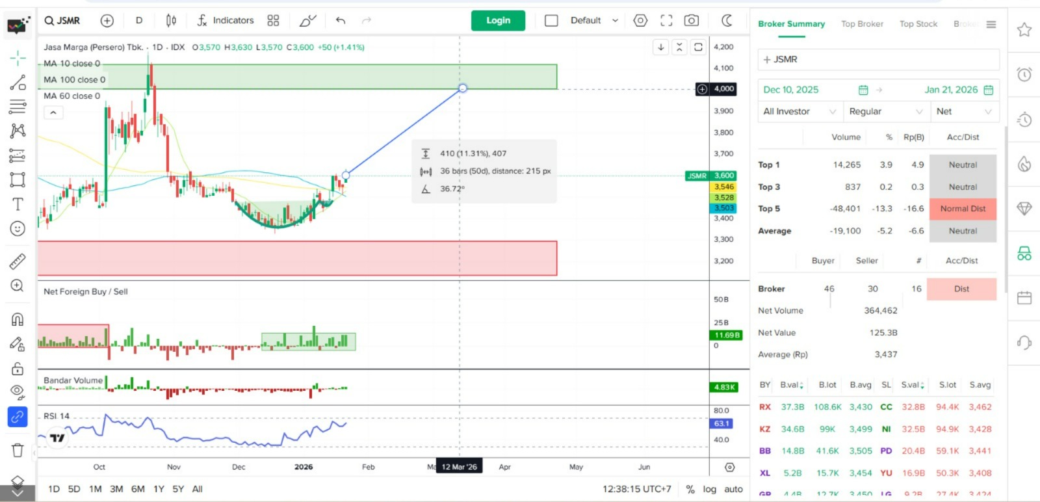Switch to the Top Broker tab
Viewport: 1040px width, 502px height.
point(862,24)
